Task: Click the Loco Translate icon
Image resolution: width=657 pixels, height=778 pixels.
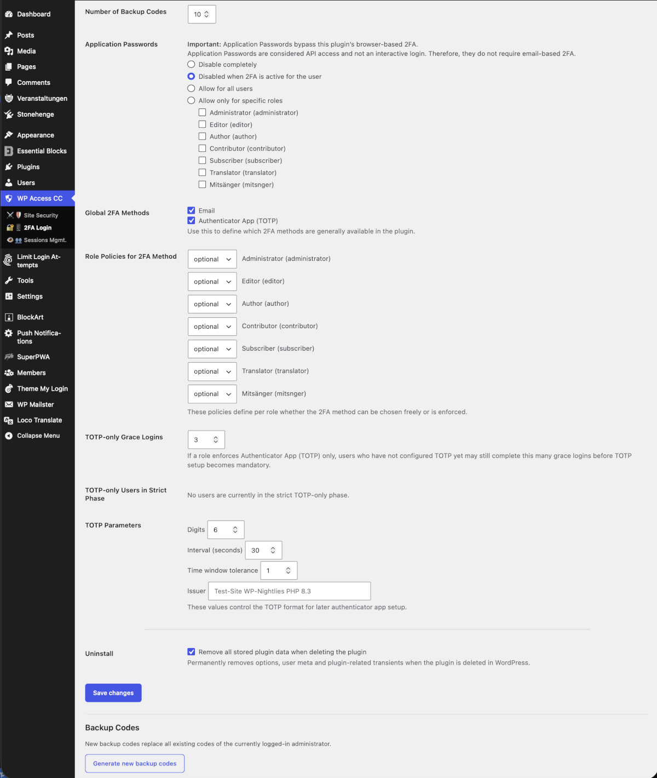Action: coord(9,420)
